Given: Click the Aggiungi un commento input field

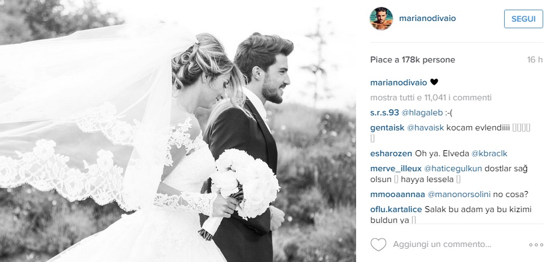Looking at the screenshot, I should [442, 245].
